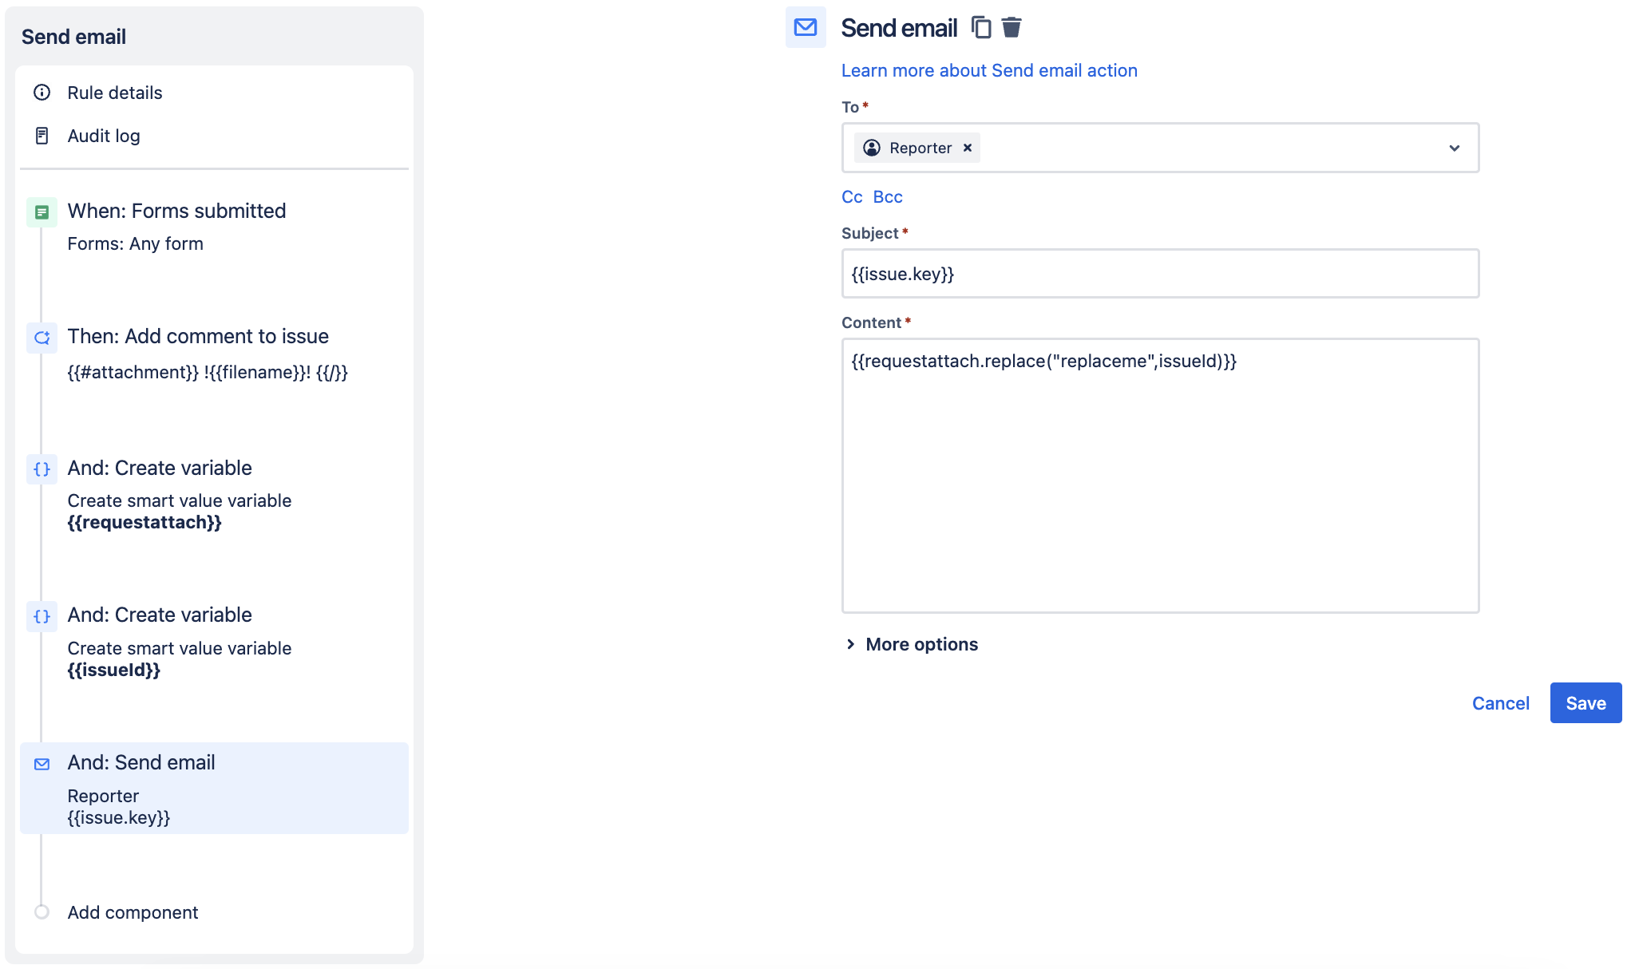Click the Add comment to issue icon
Viewport: 1643px width, 969px height.
pos(42,338)
